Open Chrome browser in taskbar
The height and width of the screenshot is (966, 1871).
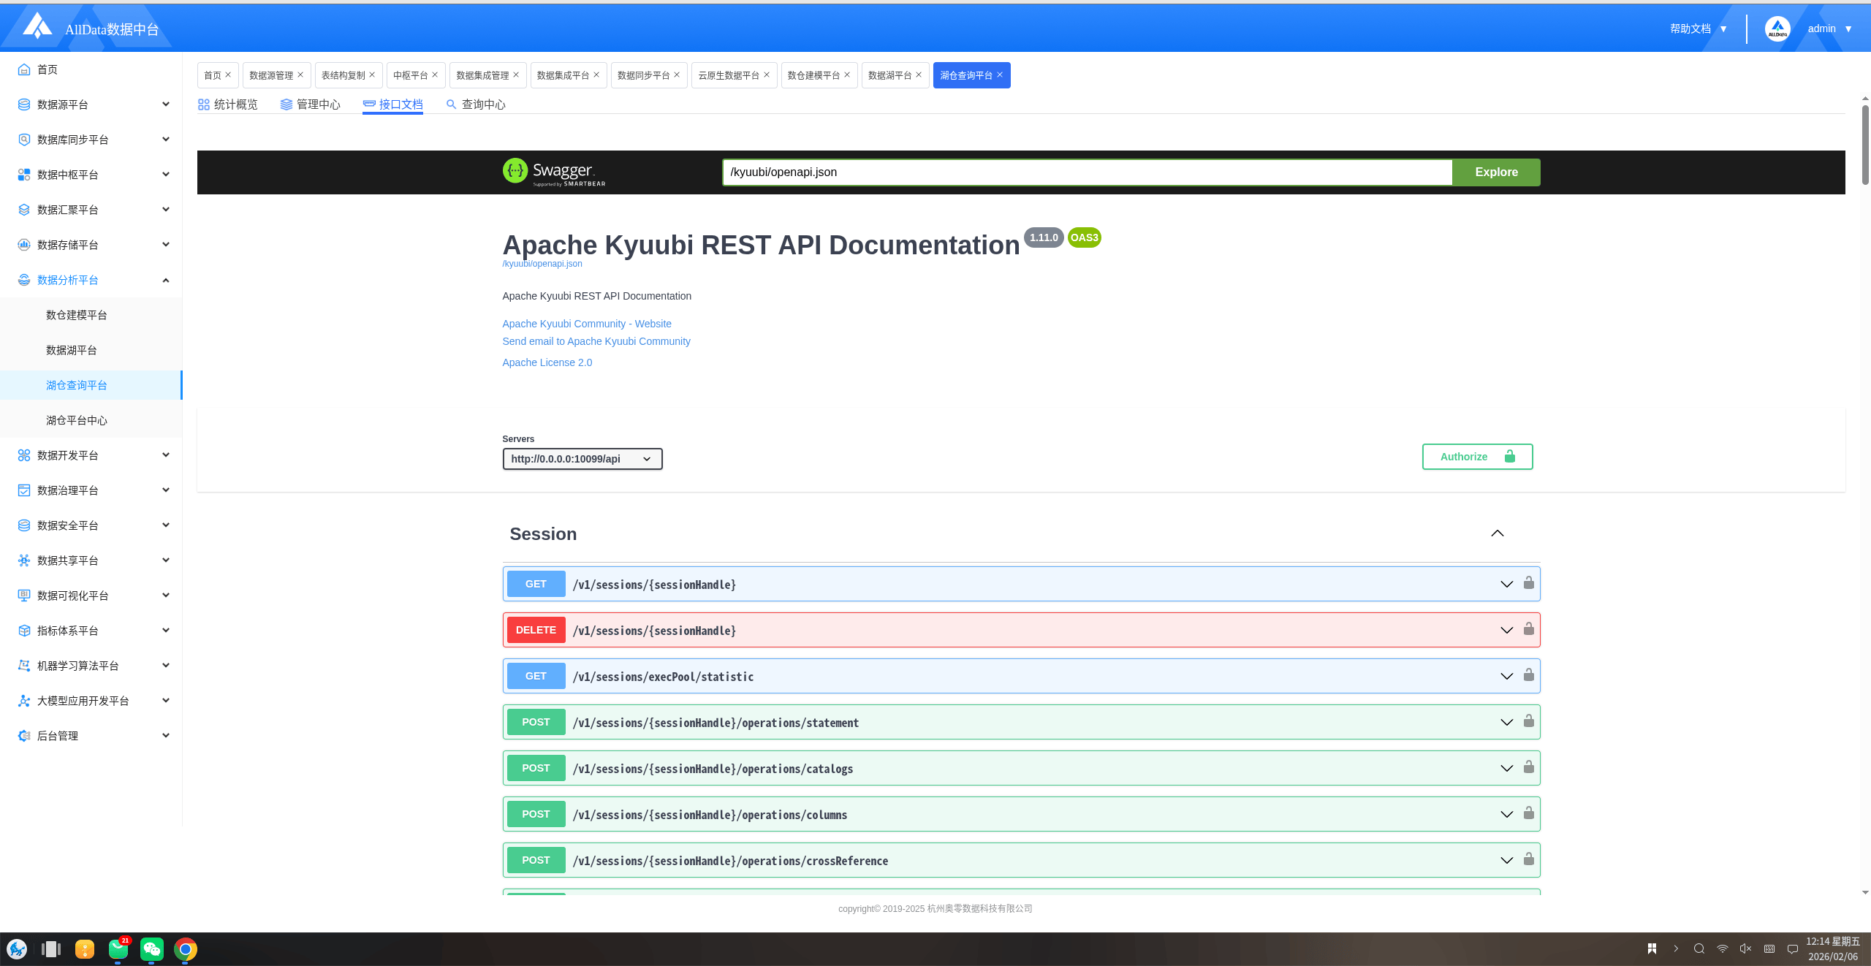click(x=186, y=948)
